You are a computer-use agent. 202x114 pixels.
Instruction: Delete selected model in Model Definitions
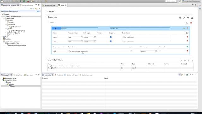[x=192, y=60]
